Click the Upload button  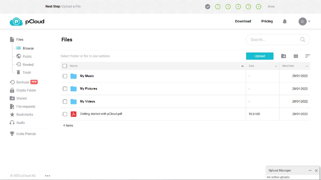coord(259,56)
